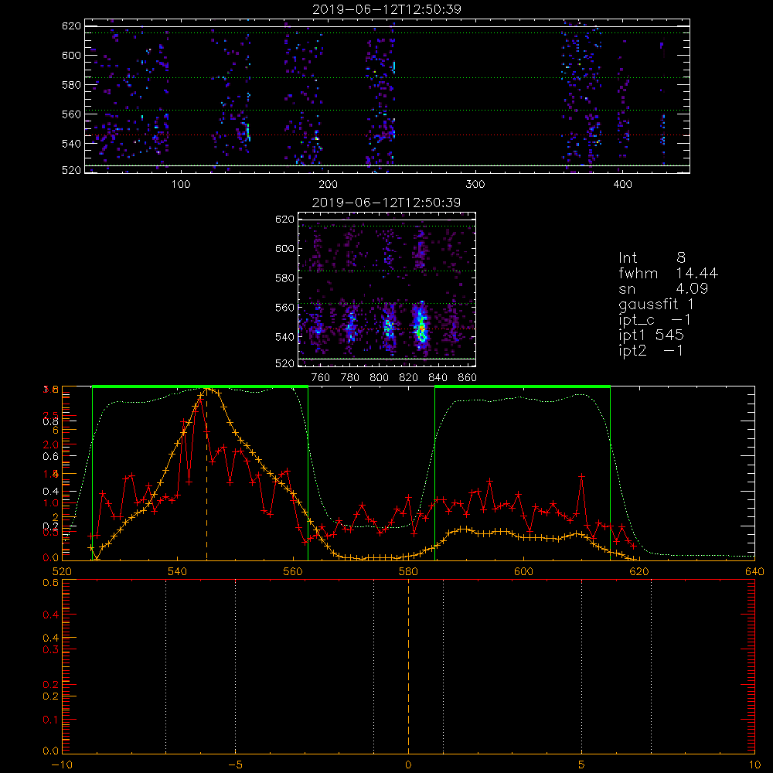This screenshot has height=773, width=773.
Task: Click x-axis label 520 of the profile plot
Action: (62, 572)
